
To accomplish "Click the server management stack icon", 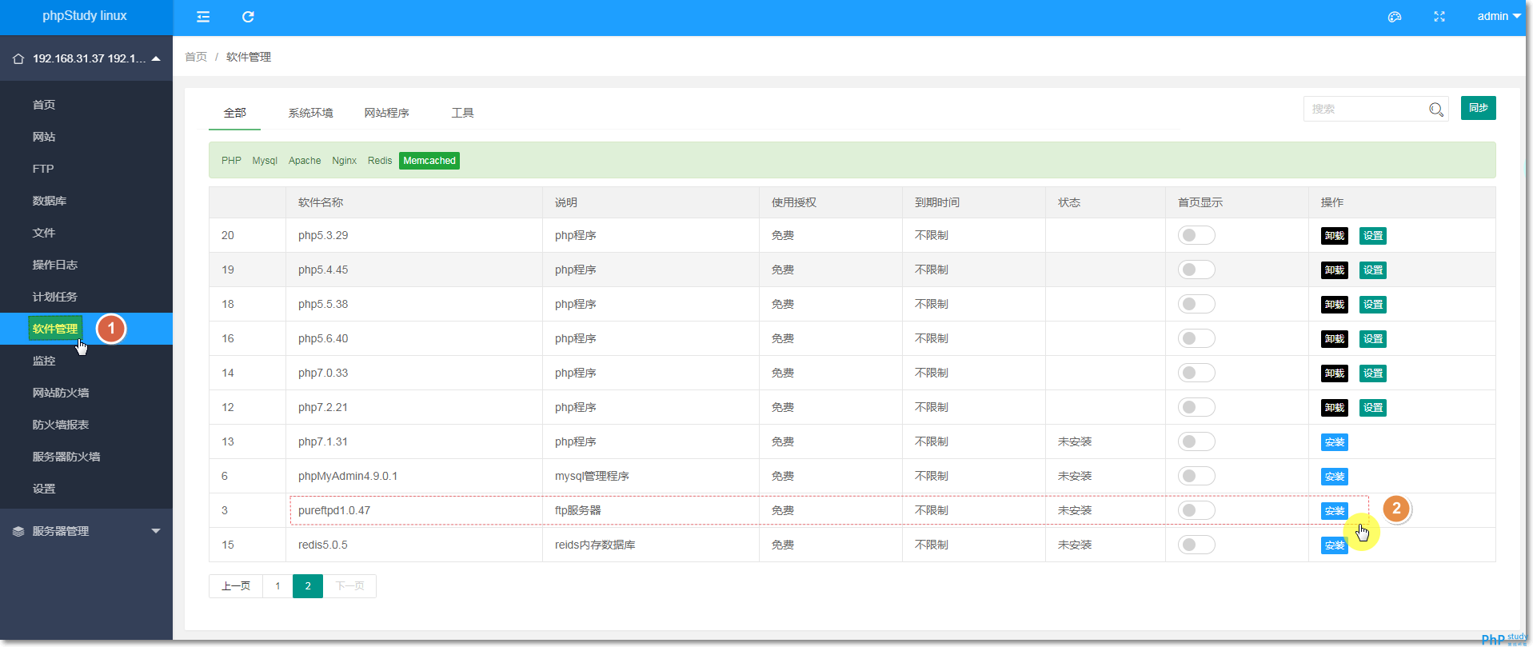I will [x=18, y=531].
